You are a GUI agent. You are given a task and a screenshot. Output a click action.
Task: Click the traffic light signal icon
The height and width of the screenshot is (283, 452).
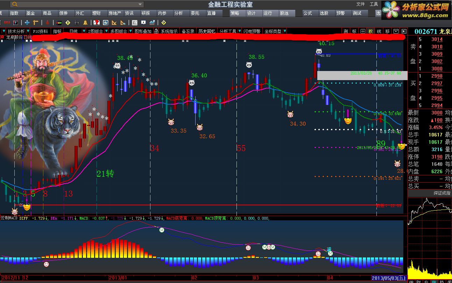pyautogui.click(x=59, y=22)
